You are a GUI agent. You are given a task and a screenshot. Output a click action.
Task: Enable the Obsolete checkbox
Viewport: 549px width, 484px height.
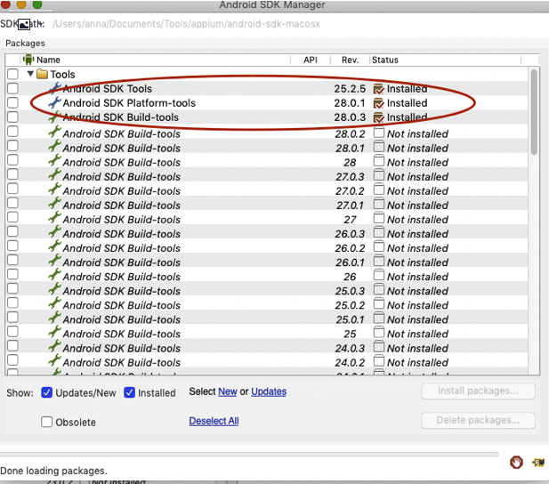coord(46,422)
